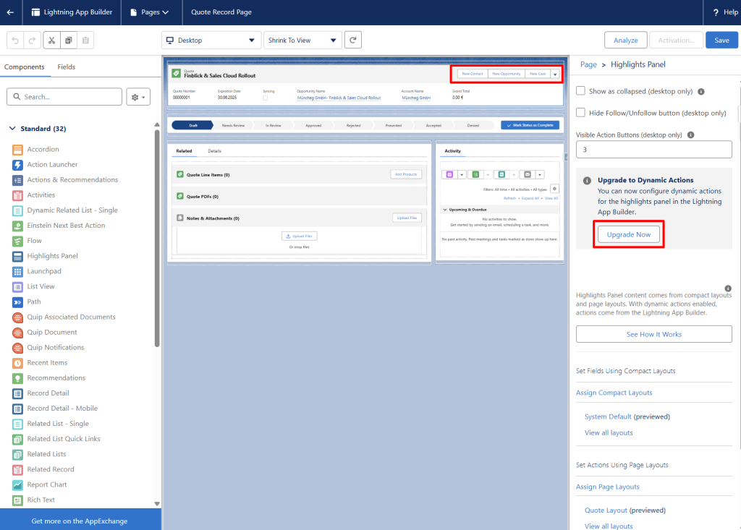Click the undo icon in toolbar
The image size is (741, 530).
coord(14,40)
